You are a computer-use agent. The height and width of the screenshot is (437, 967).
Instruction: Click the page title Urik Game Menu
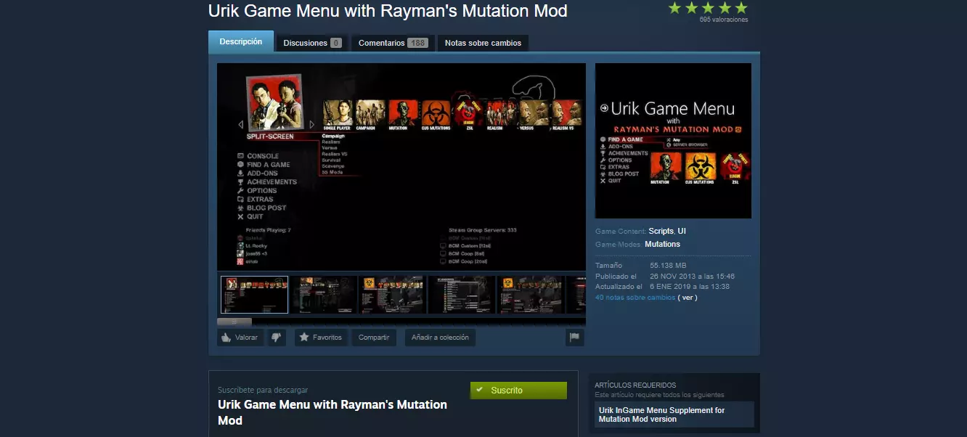[x=388, y=11]
